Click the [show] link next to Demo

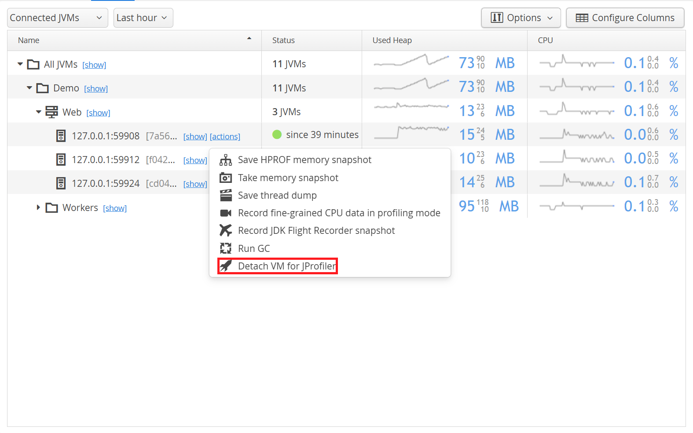tap(96, 89)
